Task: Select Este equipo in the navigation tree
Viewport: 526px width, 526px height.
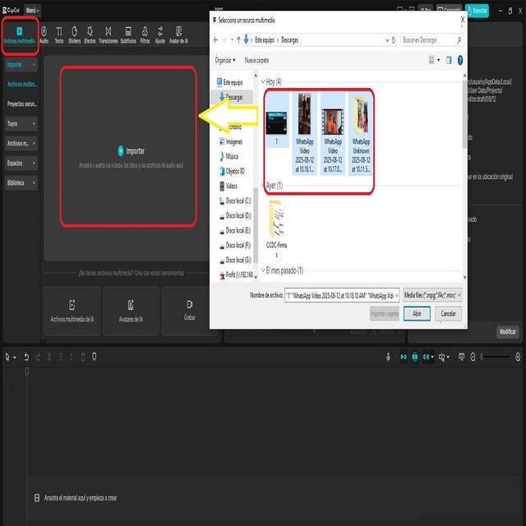Action: 230,82
